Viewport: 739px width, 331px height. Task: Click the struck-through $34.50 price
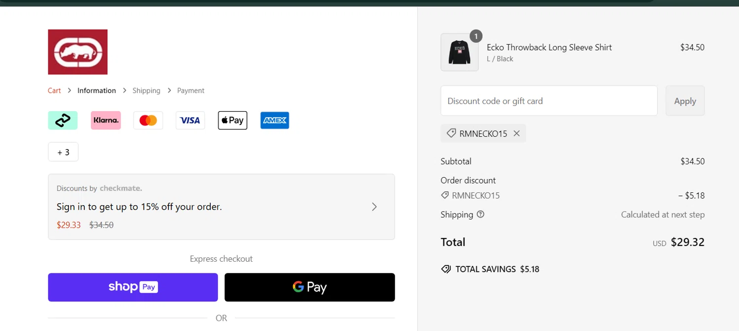tap(101, 225)
